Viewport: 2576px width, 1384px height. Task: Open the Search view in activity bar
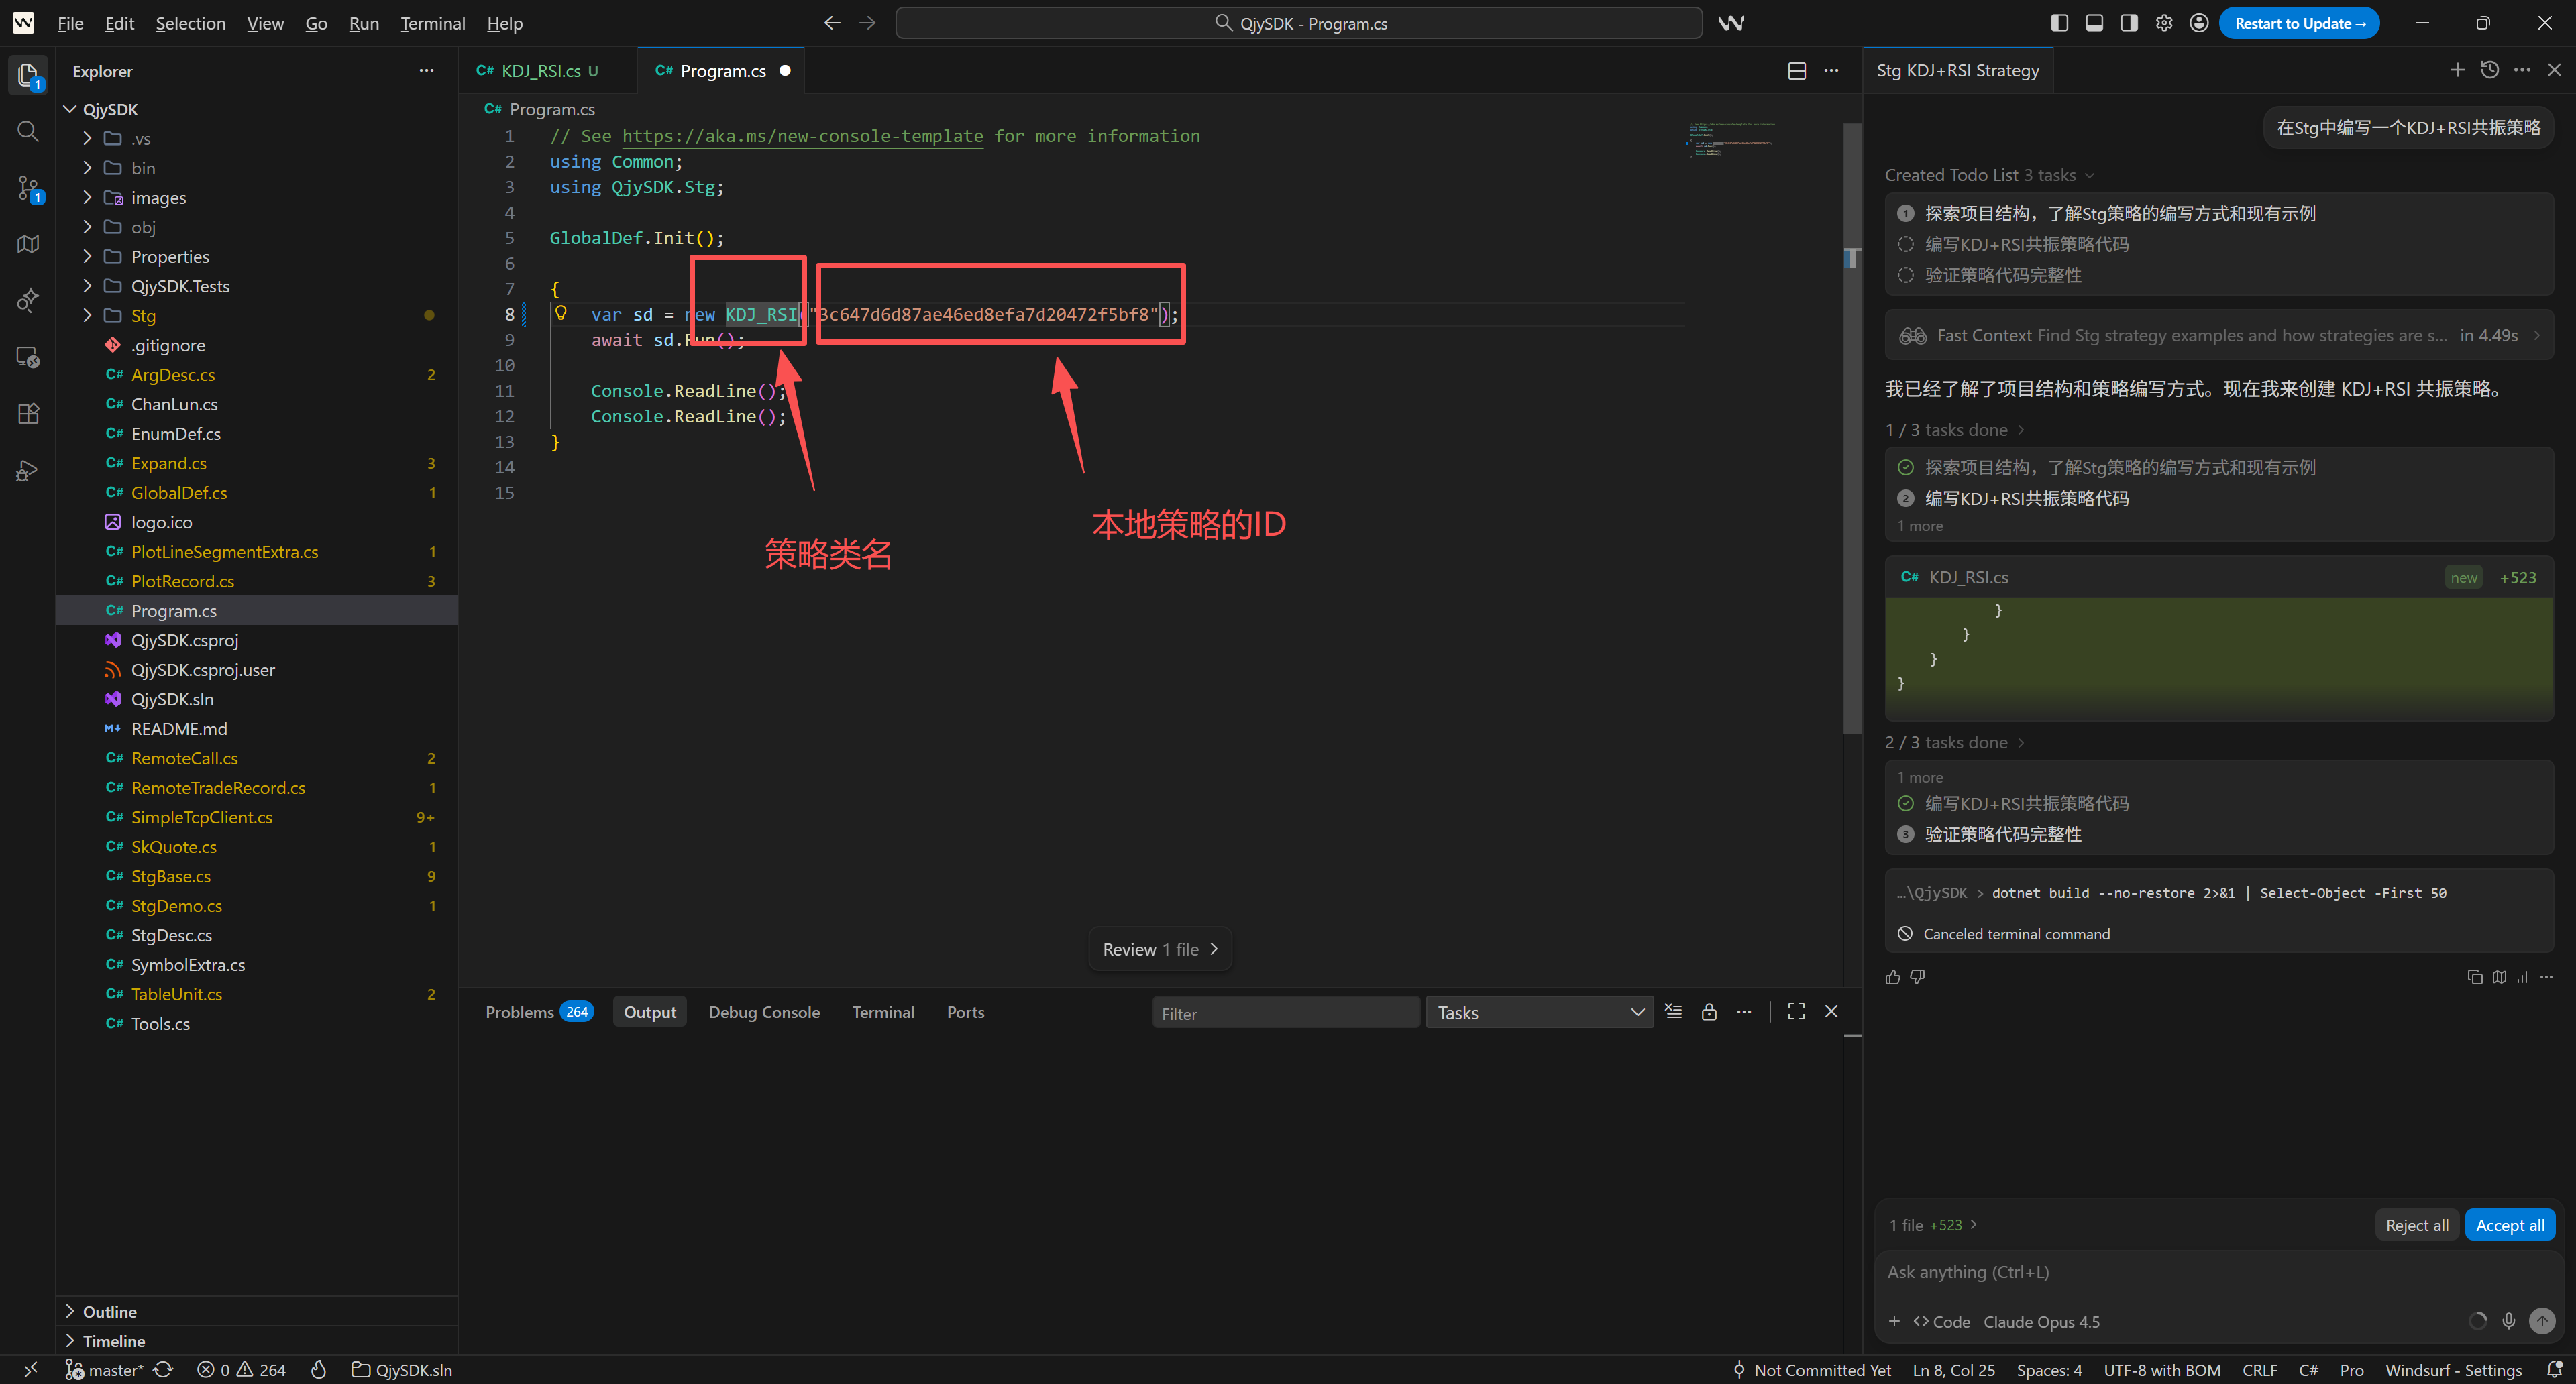pos(28,131)
